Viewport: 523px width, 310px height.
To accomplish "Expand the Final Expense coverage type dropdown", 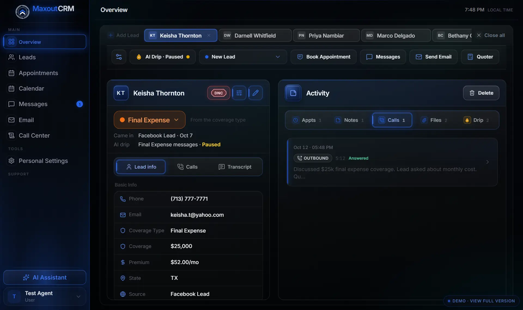I will [150, 120].
